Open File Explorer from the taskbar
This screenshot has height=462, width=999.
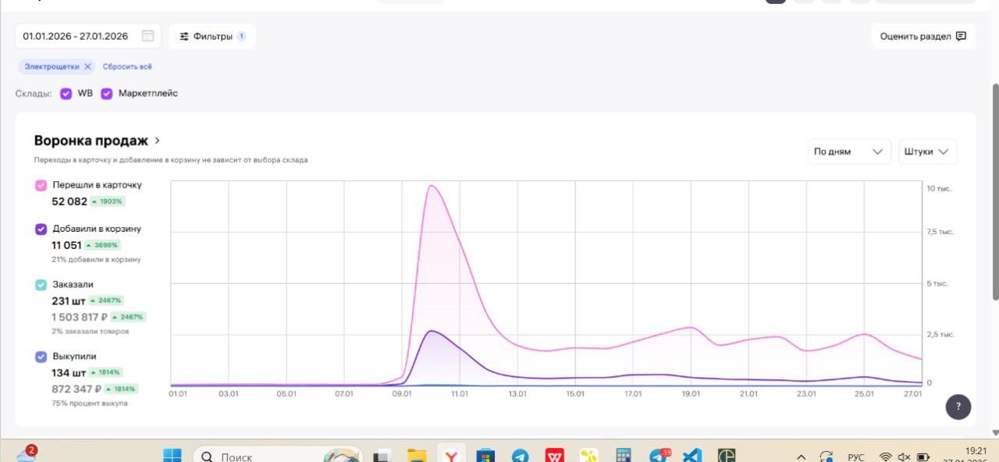(417, 456)
